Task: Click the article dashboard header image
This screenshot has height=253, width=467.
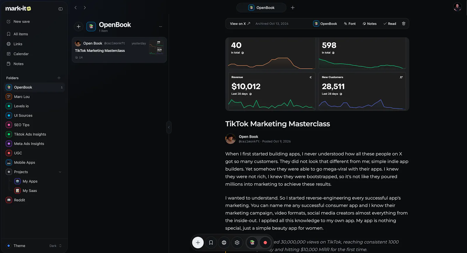Action: click(x=317, y=74)
